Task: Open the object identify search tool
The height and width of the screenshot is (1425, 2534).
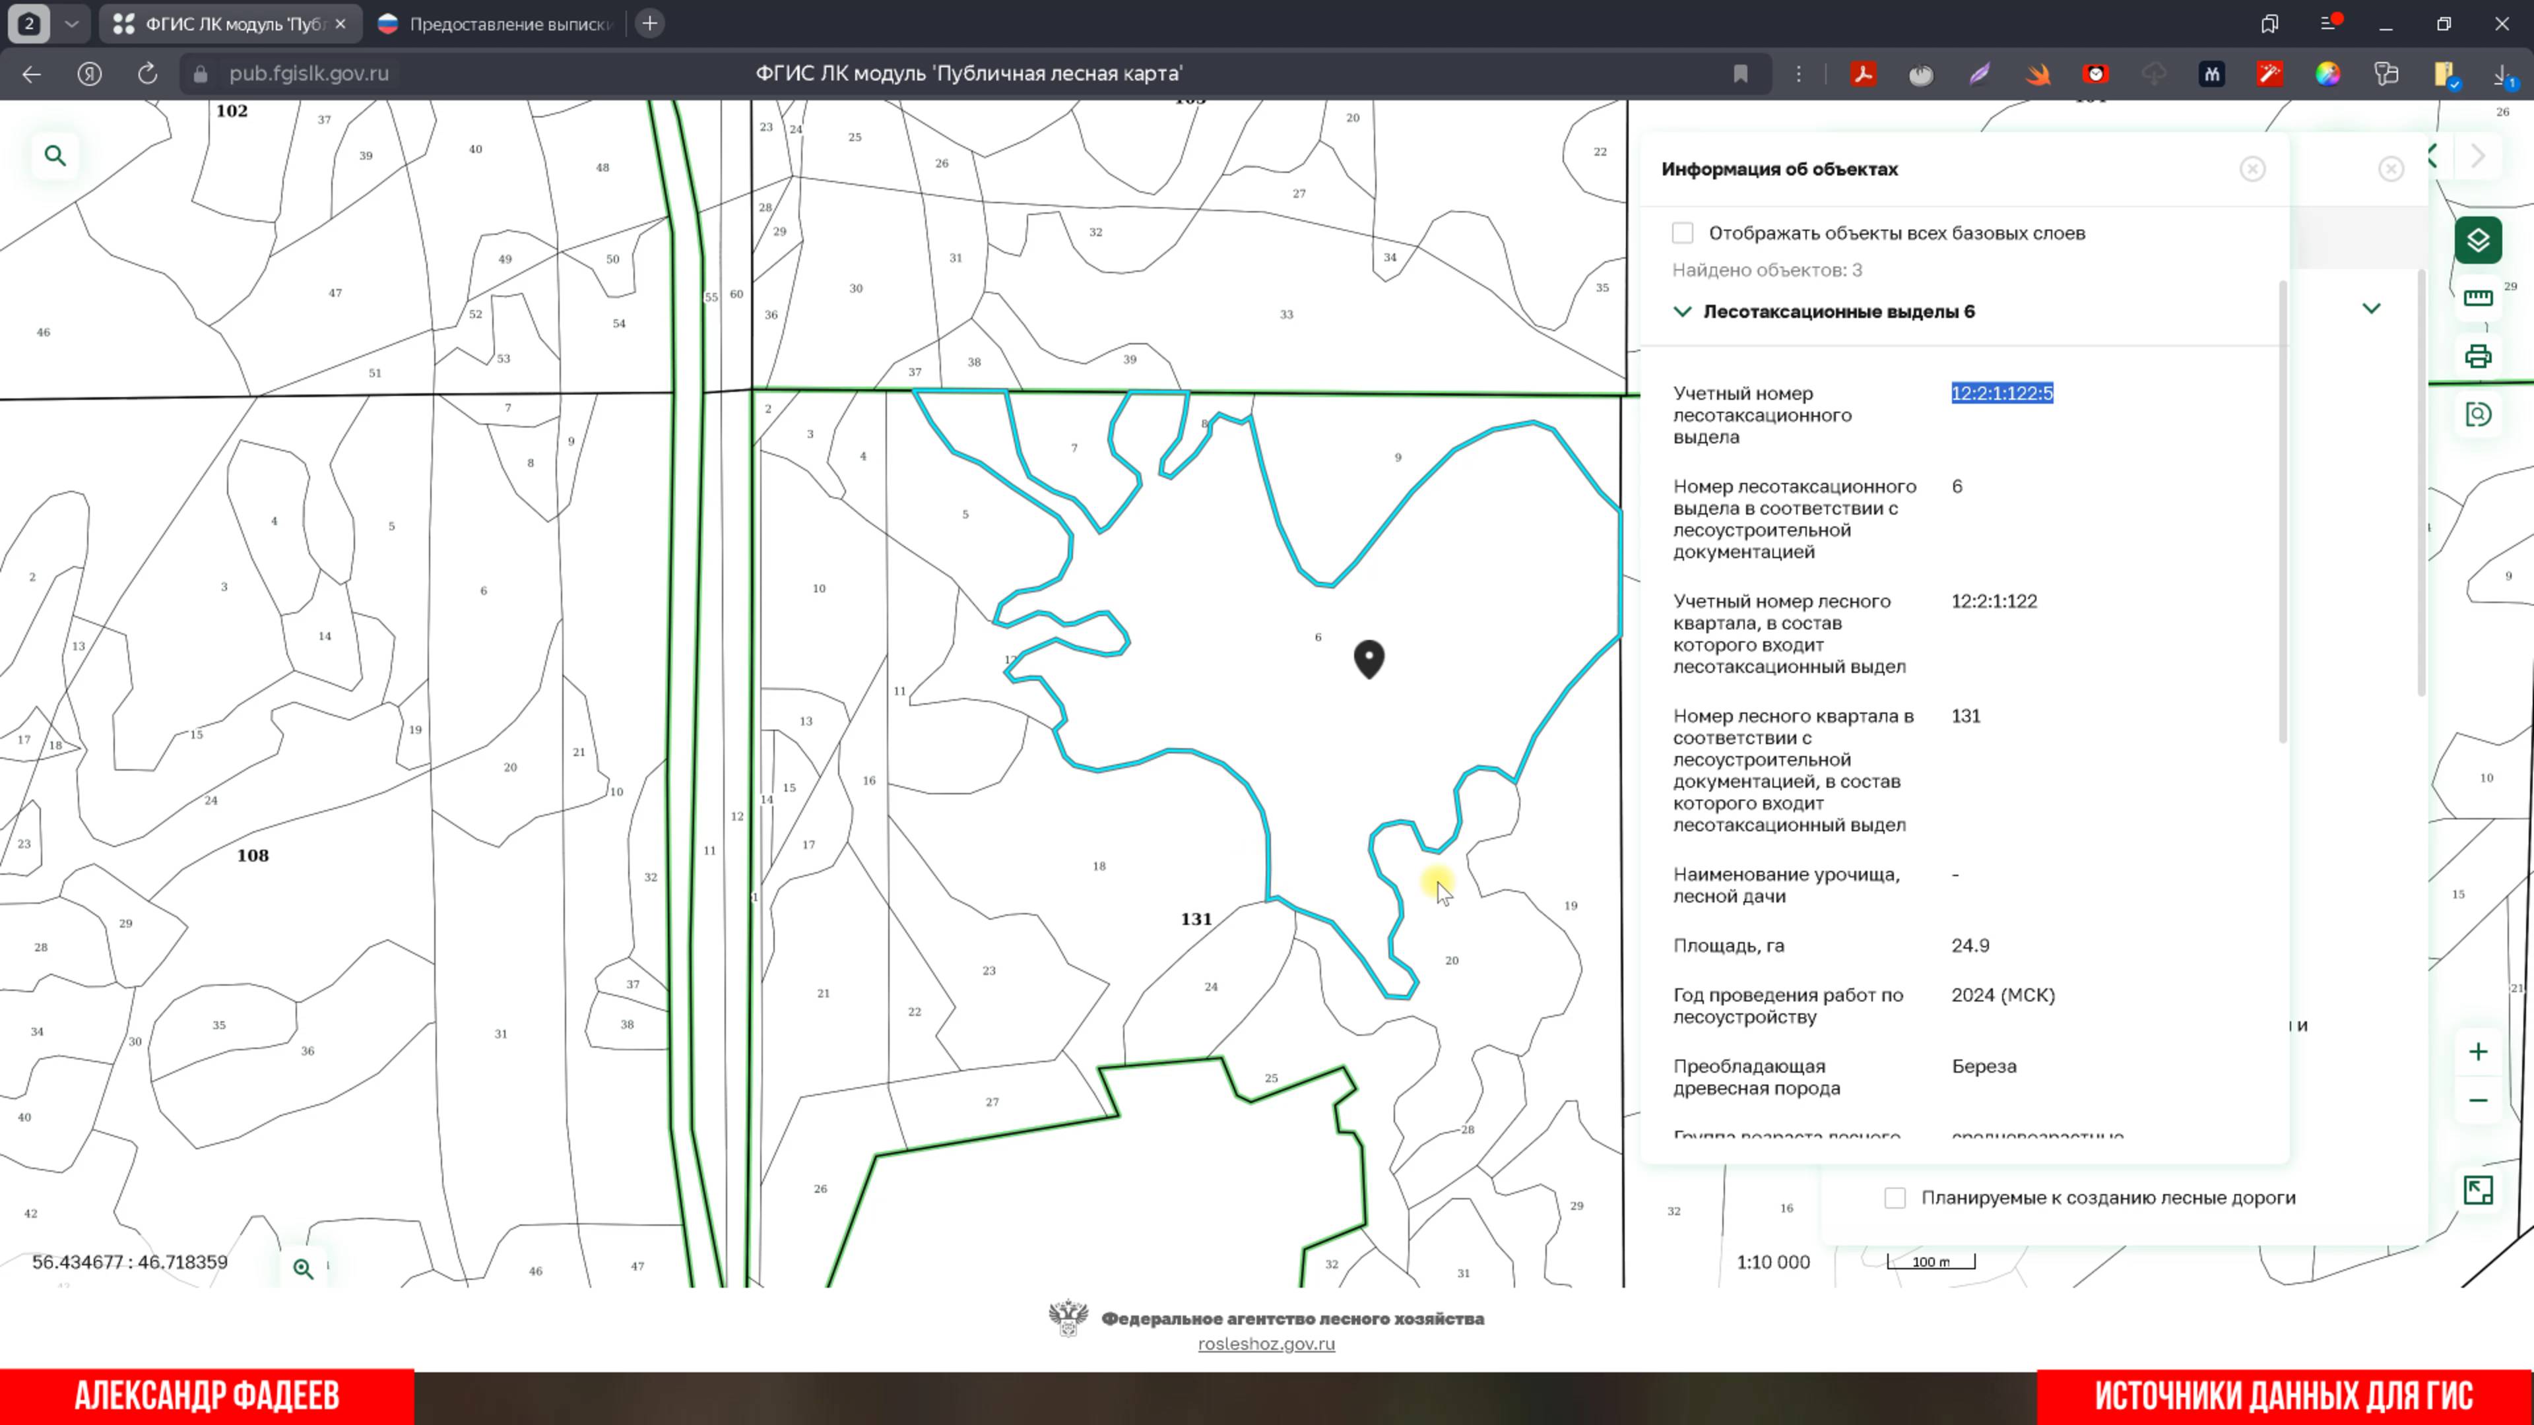Action: 2477,414
